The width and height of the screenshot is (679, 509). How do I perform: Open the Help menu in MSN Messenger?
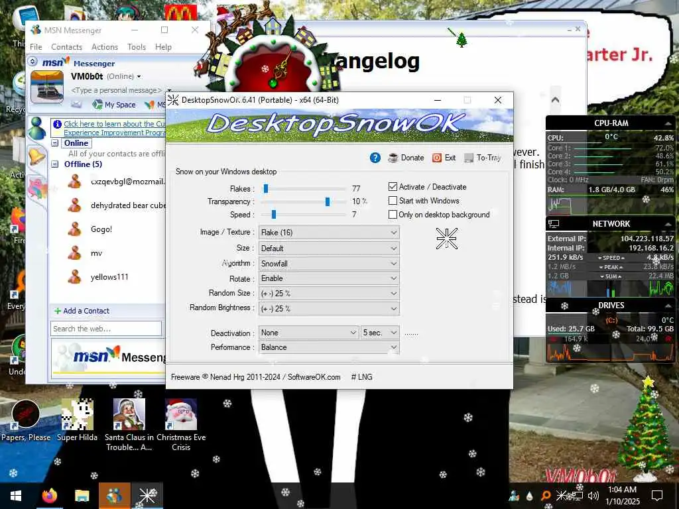pos(163,47)
